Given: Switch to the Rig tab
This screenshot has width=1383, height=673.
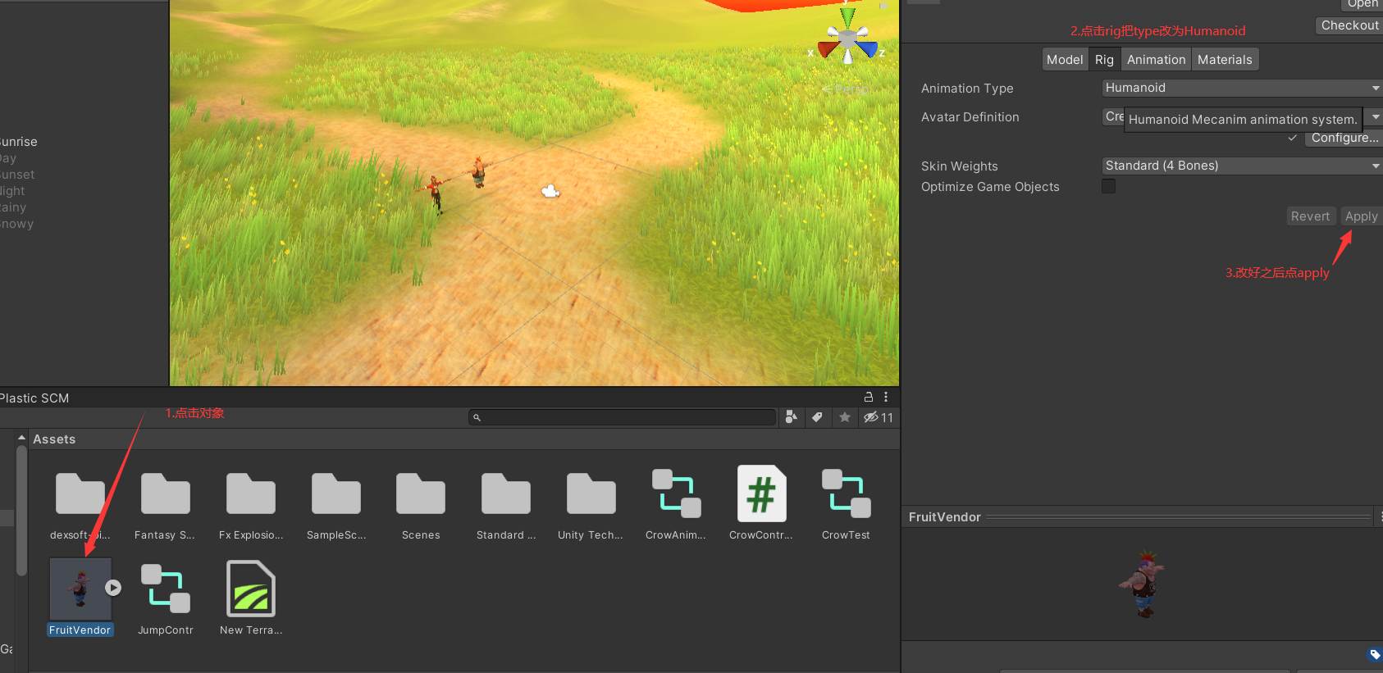Looking at the screenshot, I should pos(1104,60).
